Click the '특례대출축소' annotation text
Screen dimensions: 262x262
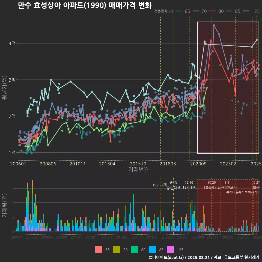(236, 192)
